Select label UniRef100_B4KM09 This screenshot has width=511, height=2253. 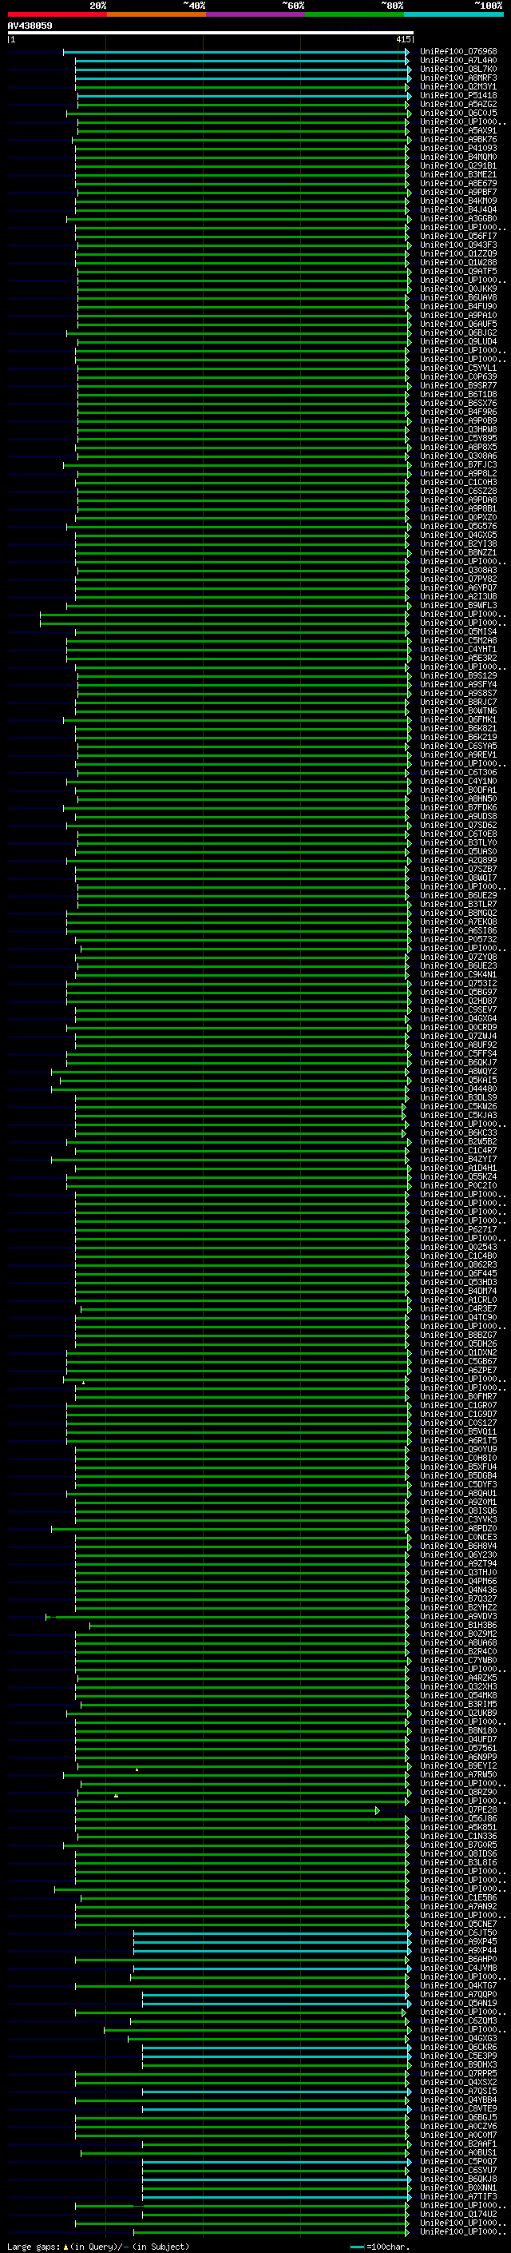458,201
